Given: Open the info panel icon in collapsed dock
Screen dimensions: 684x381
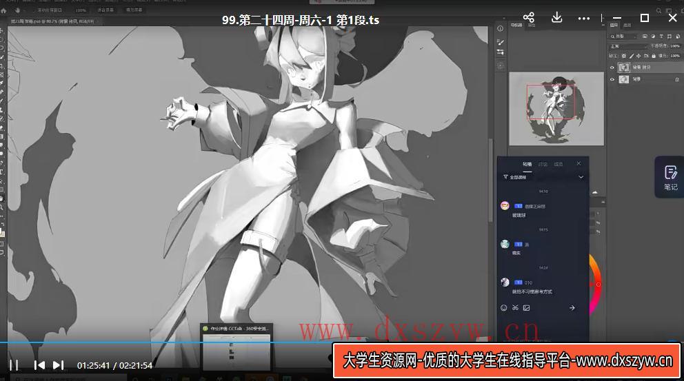Looking at the screenshot, I should pos(500,28).
